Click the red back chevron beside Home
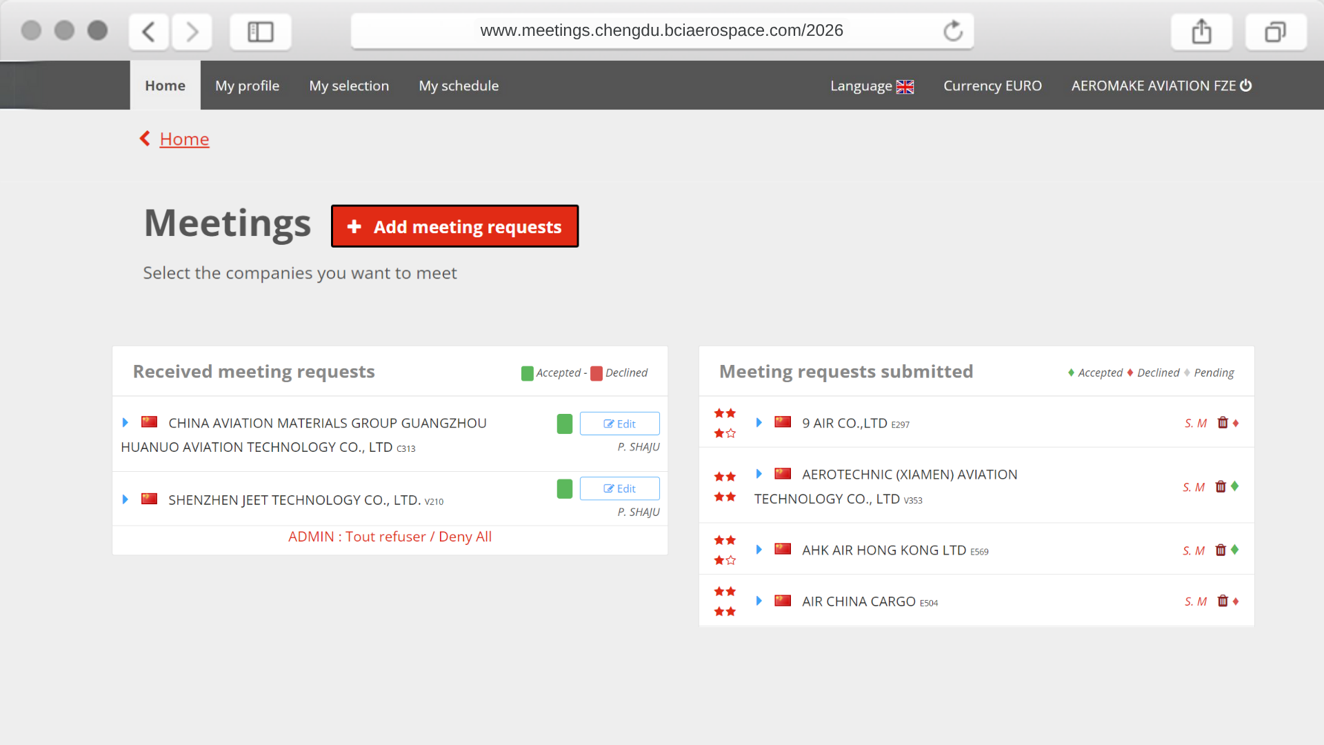The height and width of the screenshot is (745, 1324). tap(145, 139)
